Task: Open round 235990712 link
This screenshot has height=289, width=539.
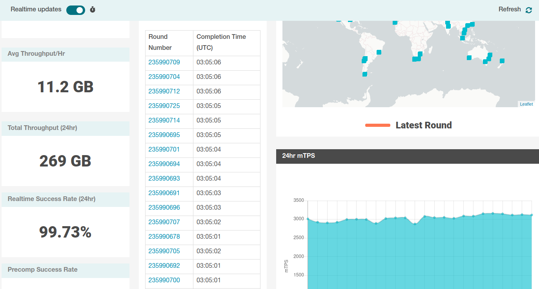Action: [x=164, y=91]
